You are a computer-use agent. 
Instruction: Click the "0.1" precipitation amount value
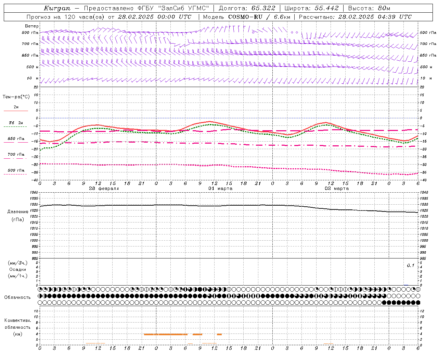tap(411, 266)
